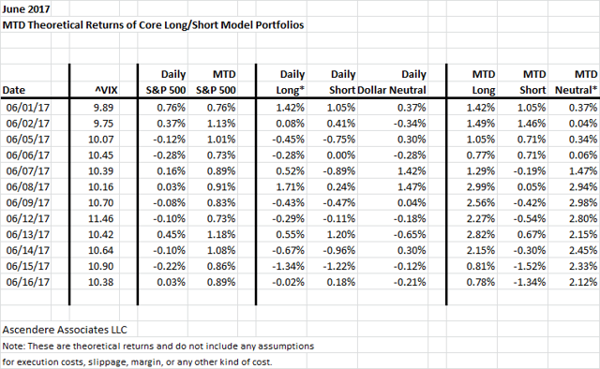Select the Ascendere Associates LLC cell
Screen dimensions: 600x369
(x=65, y=330)
